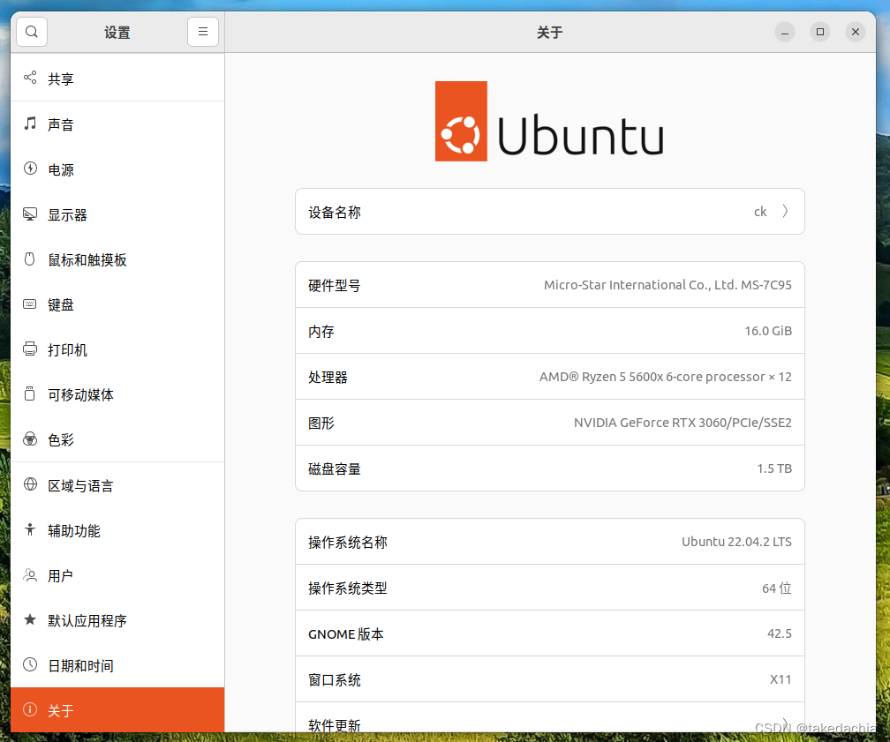Viewport: 890px width, 742px height.
Task: Click the Displays monitor icon
Action: point(30,214)
